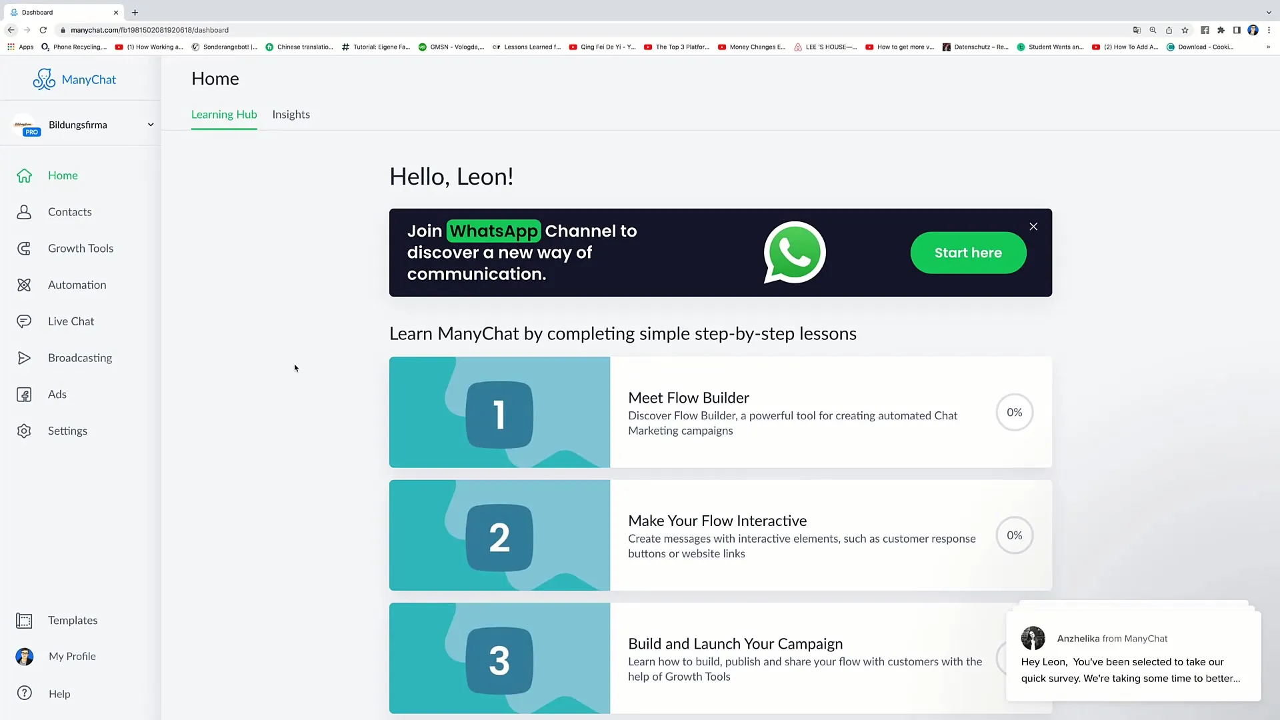1280x720 pixels.
Task: Open the Help section
Action: click(60, 693)
